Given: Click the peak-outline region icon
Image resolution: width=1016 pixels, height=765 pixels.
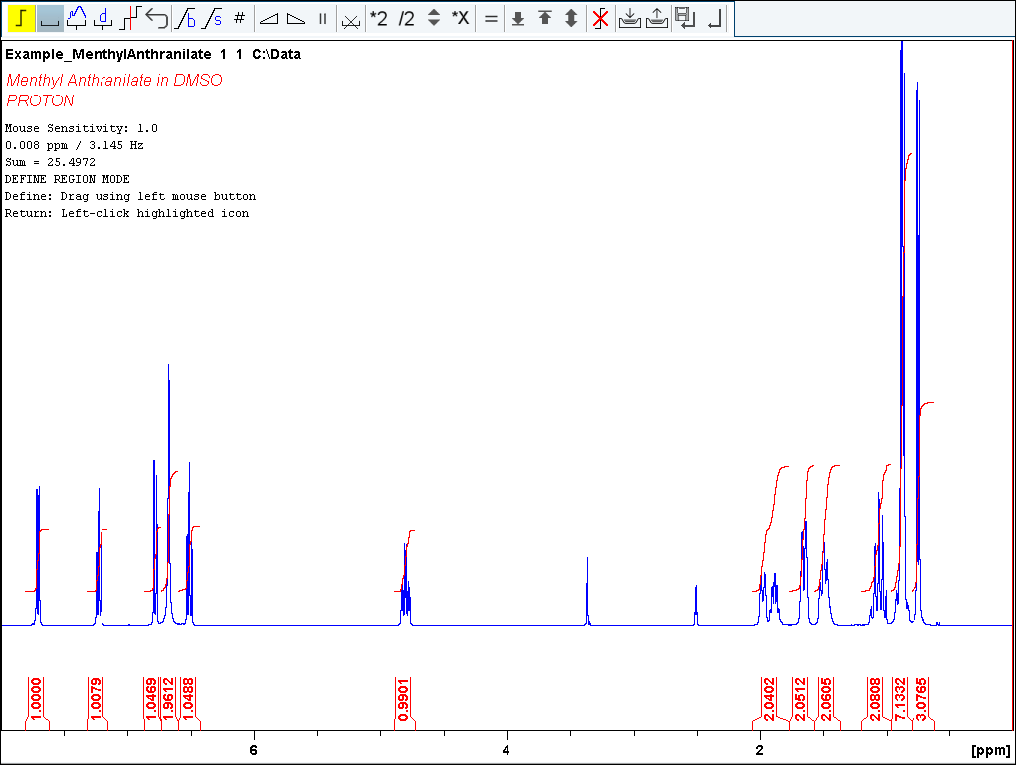Looking at the screenshot, I should pyautogui.click(x=77, y=18).
